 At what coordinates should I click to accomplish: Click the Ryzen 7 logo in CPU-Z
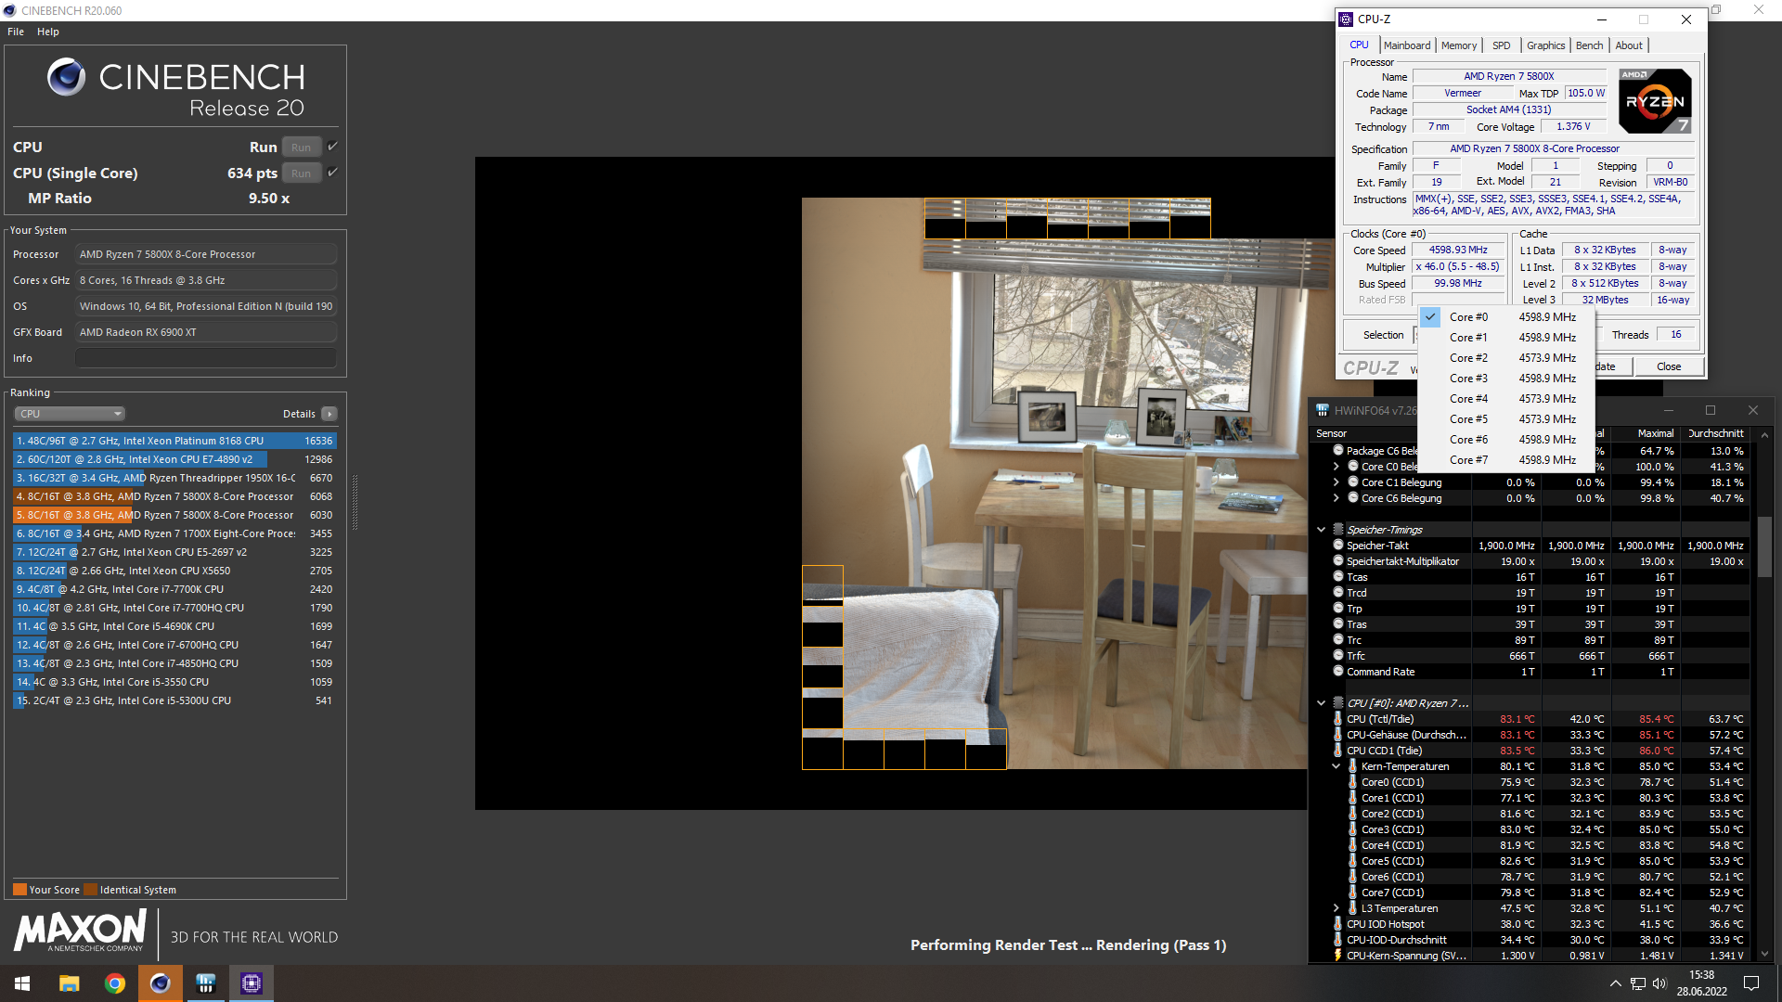(x=1655, y=101)
